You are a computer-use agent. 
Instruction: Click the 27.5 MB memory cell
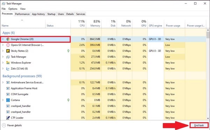[94, 57]
